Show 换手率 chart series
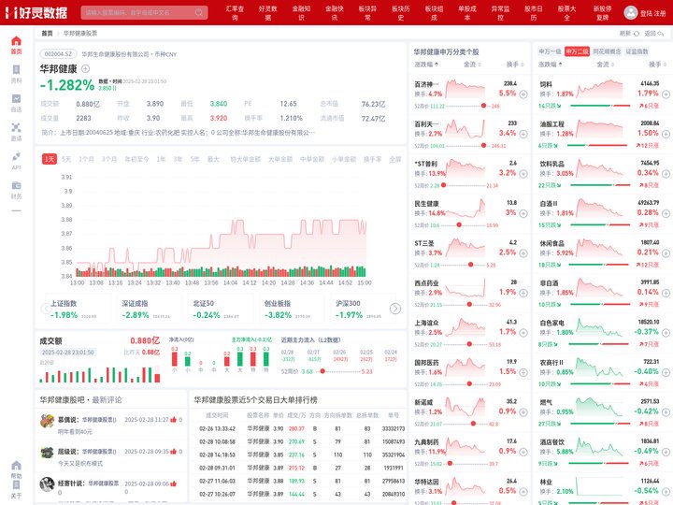The width and height of the screenshot is (673, 505). (x=372, y=159)
